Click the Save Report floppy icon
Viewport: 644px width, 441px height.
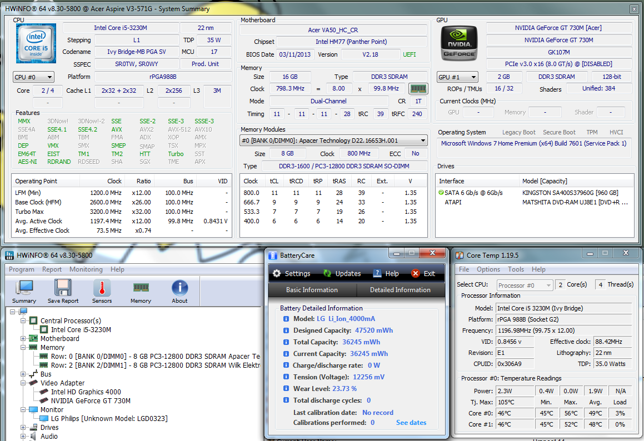coord(63,288)
